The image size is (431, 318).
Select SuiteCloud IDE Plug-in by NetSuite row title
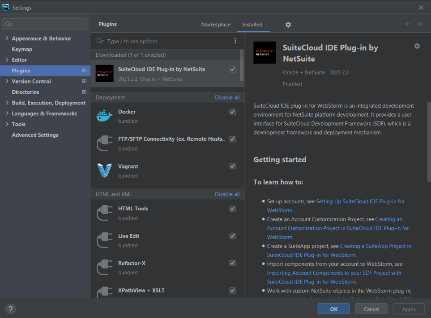coord(162,69)
